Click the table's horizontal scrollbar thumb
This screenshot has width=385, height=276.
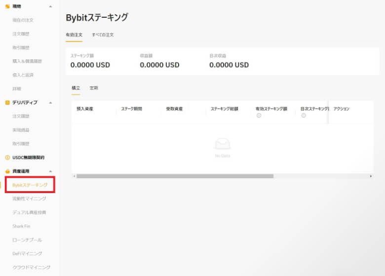pyautogui.click(x=175, y=176)
